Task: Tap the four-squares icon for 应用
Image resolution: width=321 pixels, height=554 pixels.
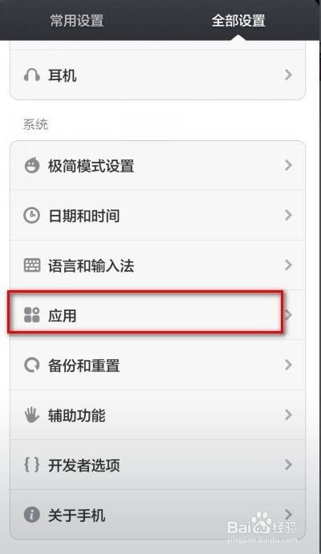Action: [31, 315]
